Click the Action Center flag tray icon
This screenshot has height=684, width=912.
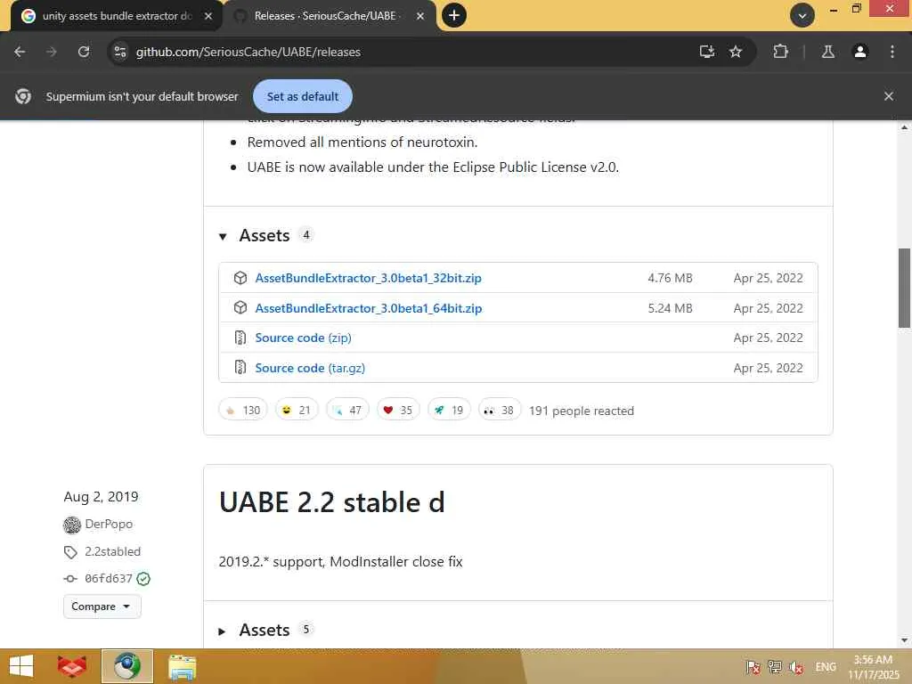tap(753, 667)
